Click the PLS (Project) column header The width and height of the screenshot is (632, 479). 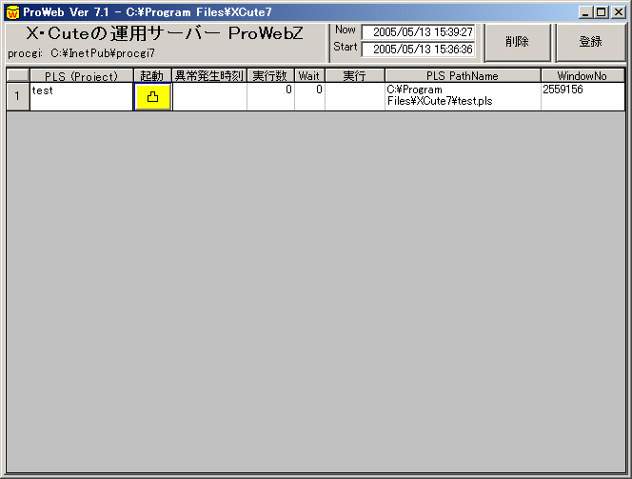click(82, 76)
